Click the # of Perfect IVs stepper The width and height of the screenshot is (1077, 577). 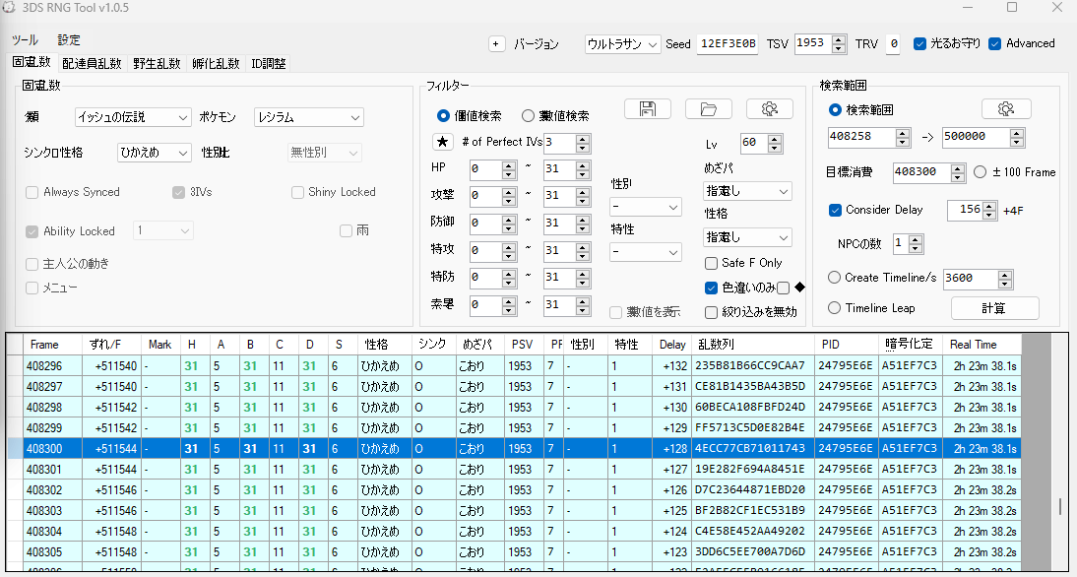pos(567,143)
